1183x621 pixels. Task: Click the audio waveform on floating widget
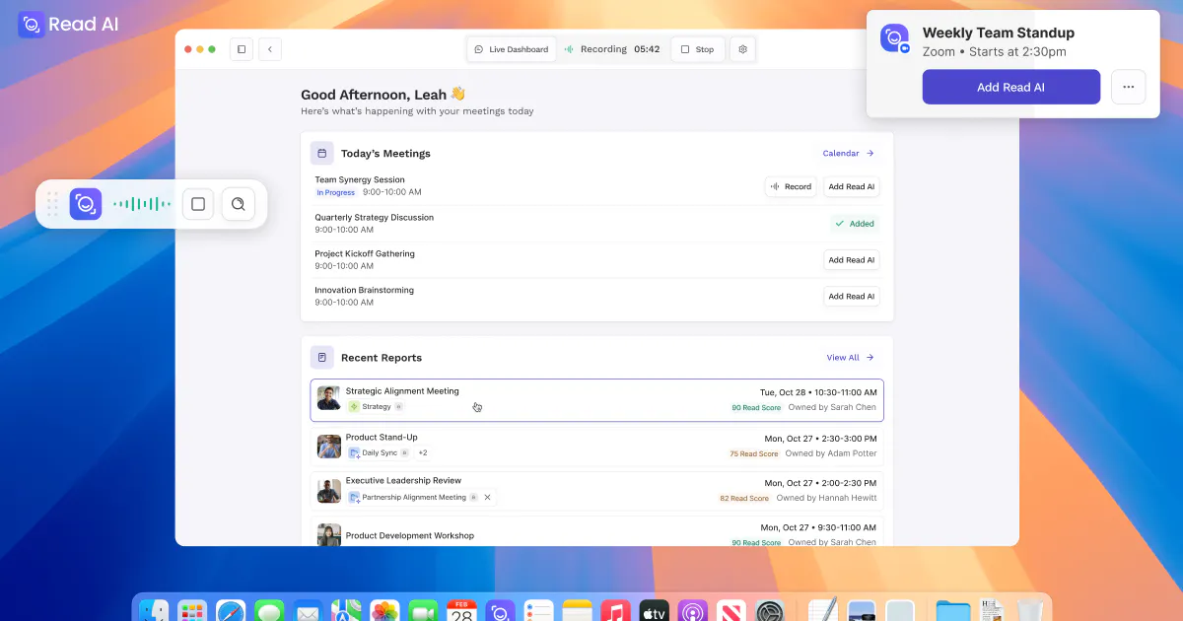[x=142, y=204]
